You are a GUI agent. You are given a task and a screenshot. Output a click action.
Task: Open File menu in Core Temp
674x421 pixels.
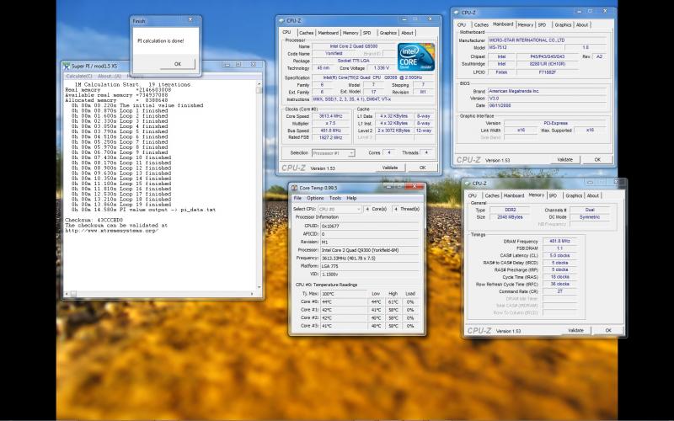pos(297,198)
